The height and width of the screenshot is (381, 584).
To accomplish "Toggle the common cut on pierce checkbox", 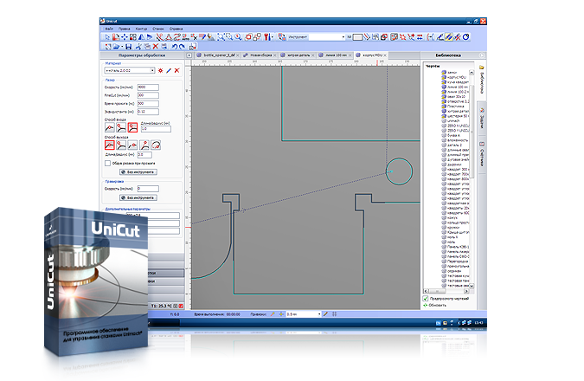I will pyautogui.click(x=107, y=164).
